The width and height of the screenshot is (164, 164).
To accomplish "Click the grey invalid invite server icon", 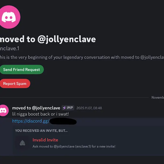I will point(22,143).
